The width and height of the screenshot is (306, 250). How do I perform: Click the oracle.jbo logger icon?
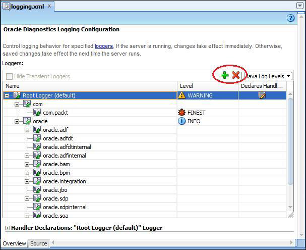click(37, 190)
